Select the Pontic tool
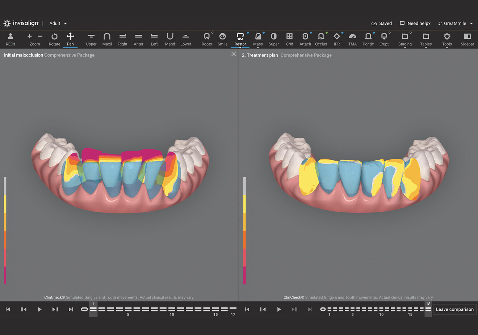The height and width of the screenshot is (335, 478). pos(368,39)
